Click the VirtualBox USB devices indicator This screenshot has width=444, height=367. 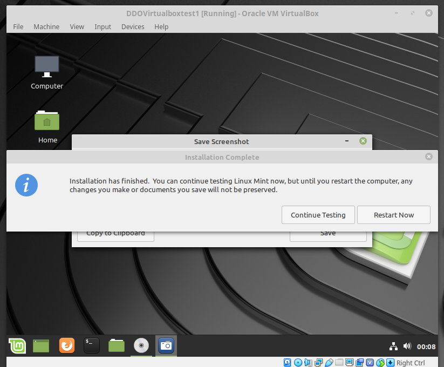[x=329, y=363]
